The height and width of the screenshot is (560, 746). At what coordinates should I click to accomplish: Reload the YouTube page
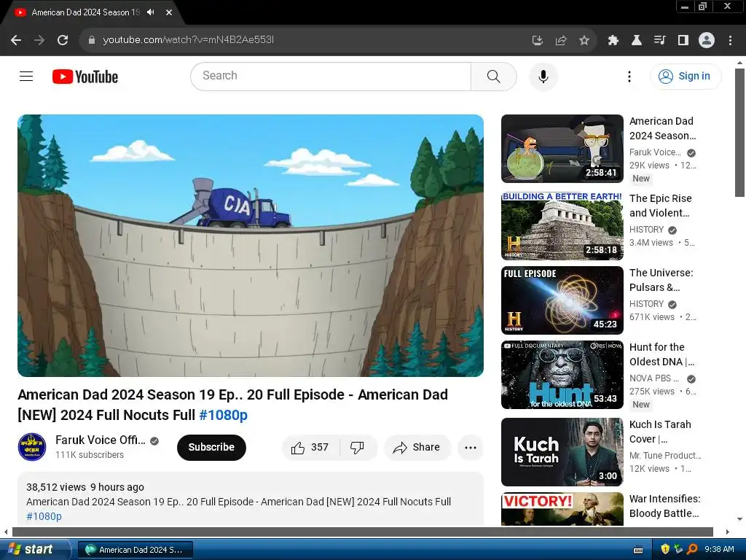click(63, 40)
